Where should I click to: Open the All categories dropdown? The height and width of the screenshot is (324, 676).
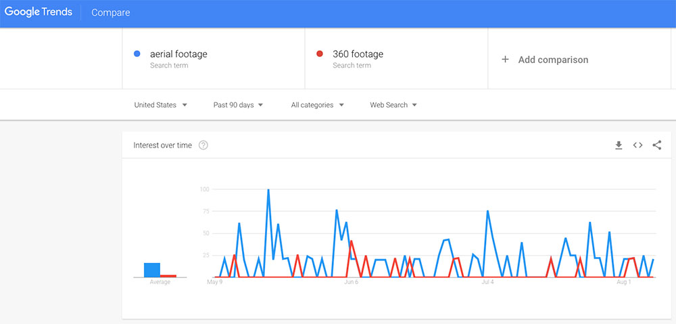pyautogui.click(x=317, y=105)
